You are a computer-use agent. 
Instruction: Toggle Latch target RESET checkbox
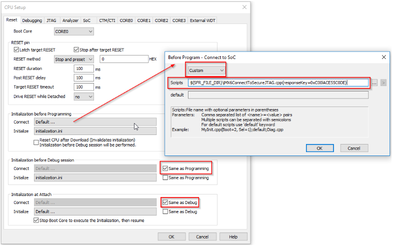16,50
